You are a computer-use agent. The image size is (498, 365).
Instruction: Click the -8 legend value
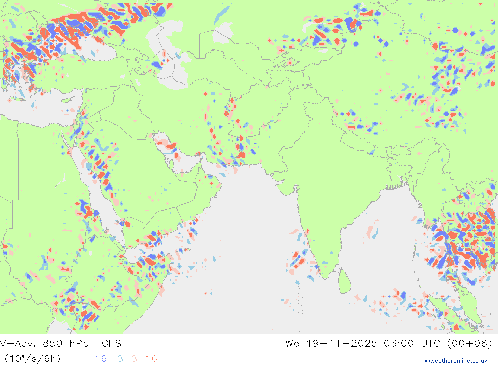coord(116,359)
